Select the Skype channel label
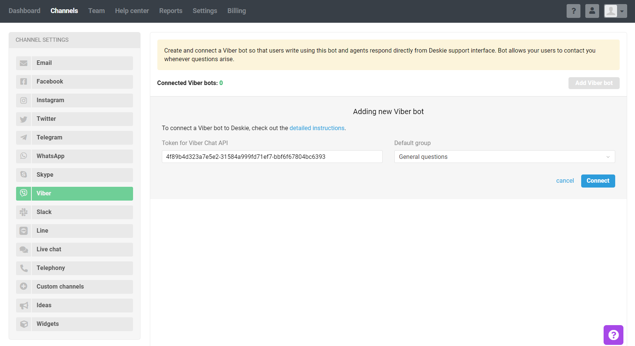Image resolution: width=635 pixels, height=346 pixels. click(x=45, y=175)
